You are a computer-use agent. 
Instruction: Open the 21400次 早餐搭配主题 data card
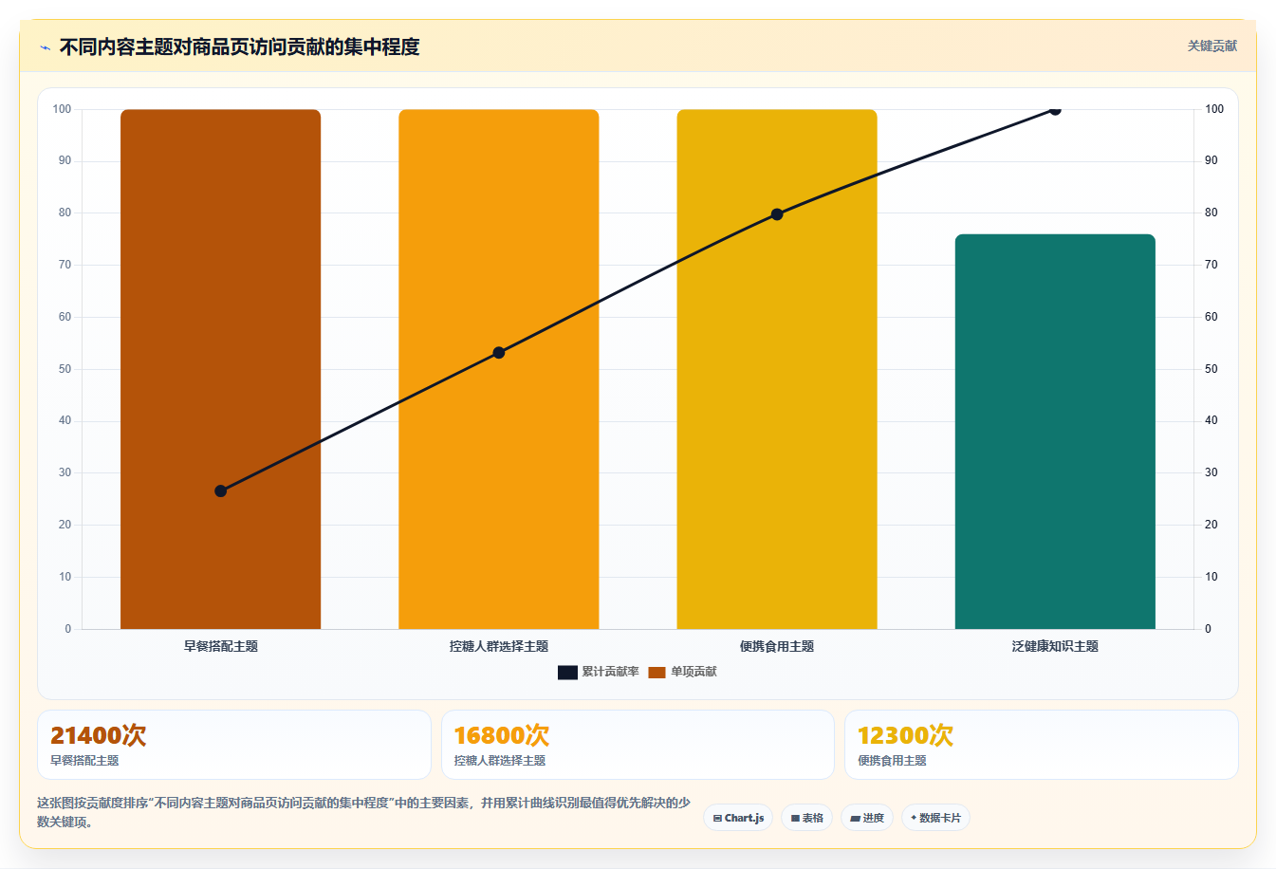233,745
